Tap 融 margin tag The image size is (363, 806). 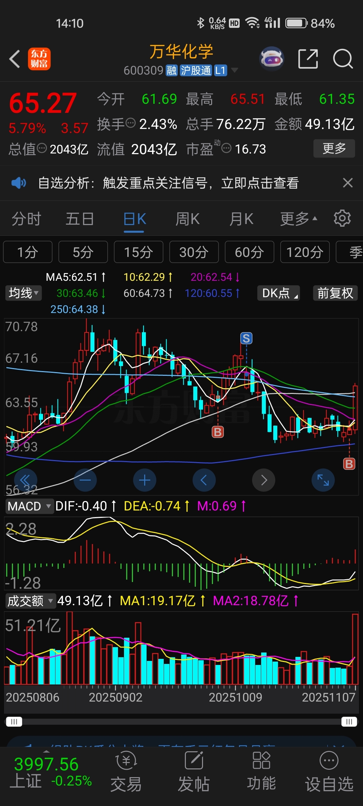pos(172,71)
